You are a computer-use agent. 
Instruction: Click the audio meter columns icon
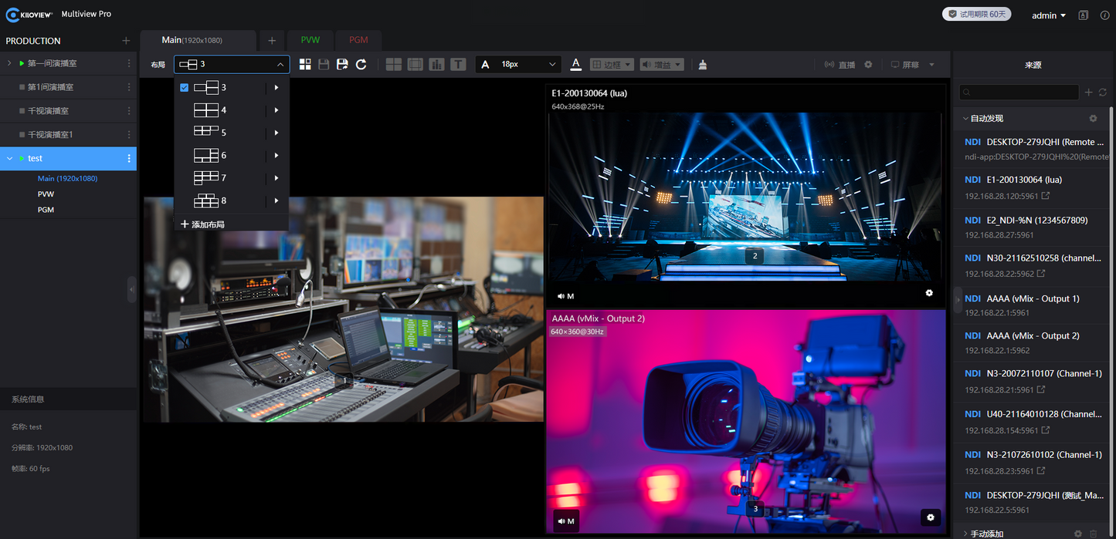[436, 64]
